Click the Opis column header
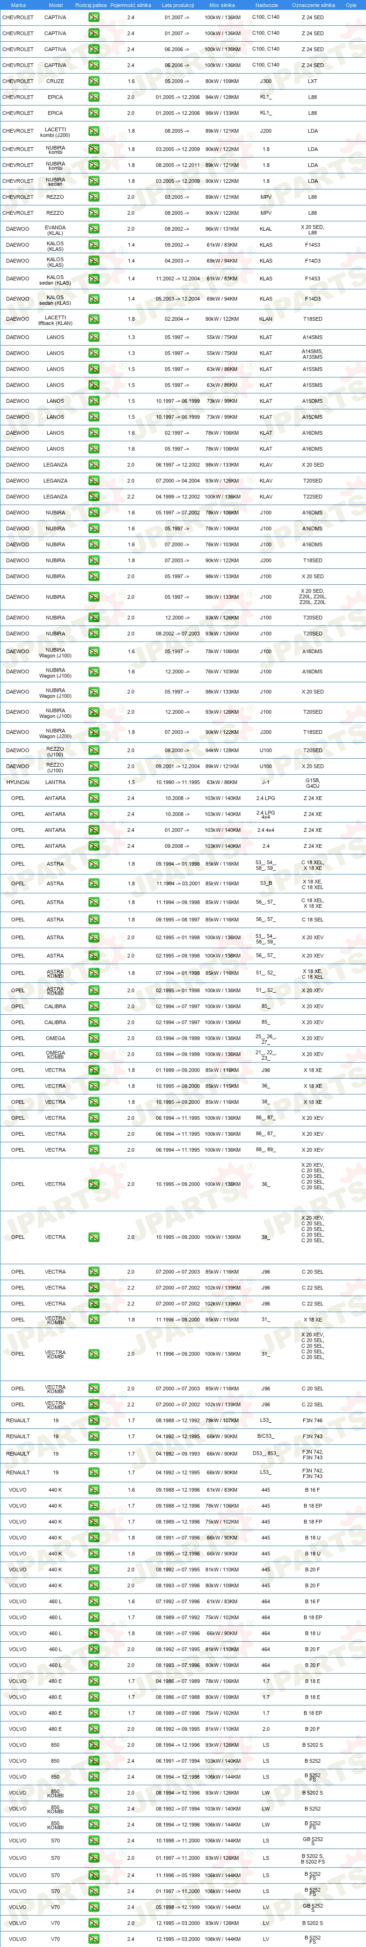366x1947 pixels. point(350,5)
